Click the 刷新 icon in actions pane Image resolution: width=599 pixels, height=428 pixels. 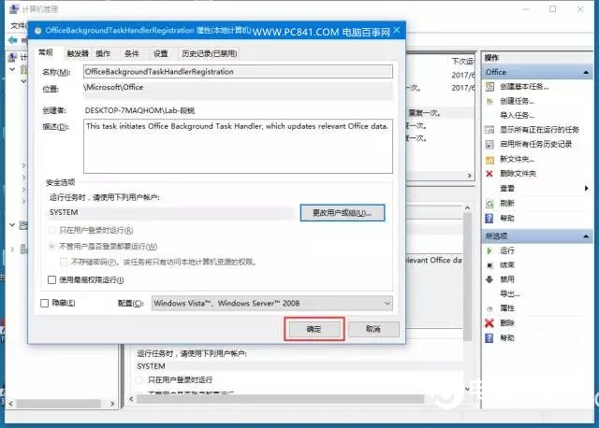[489, 204]
